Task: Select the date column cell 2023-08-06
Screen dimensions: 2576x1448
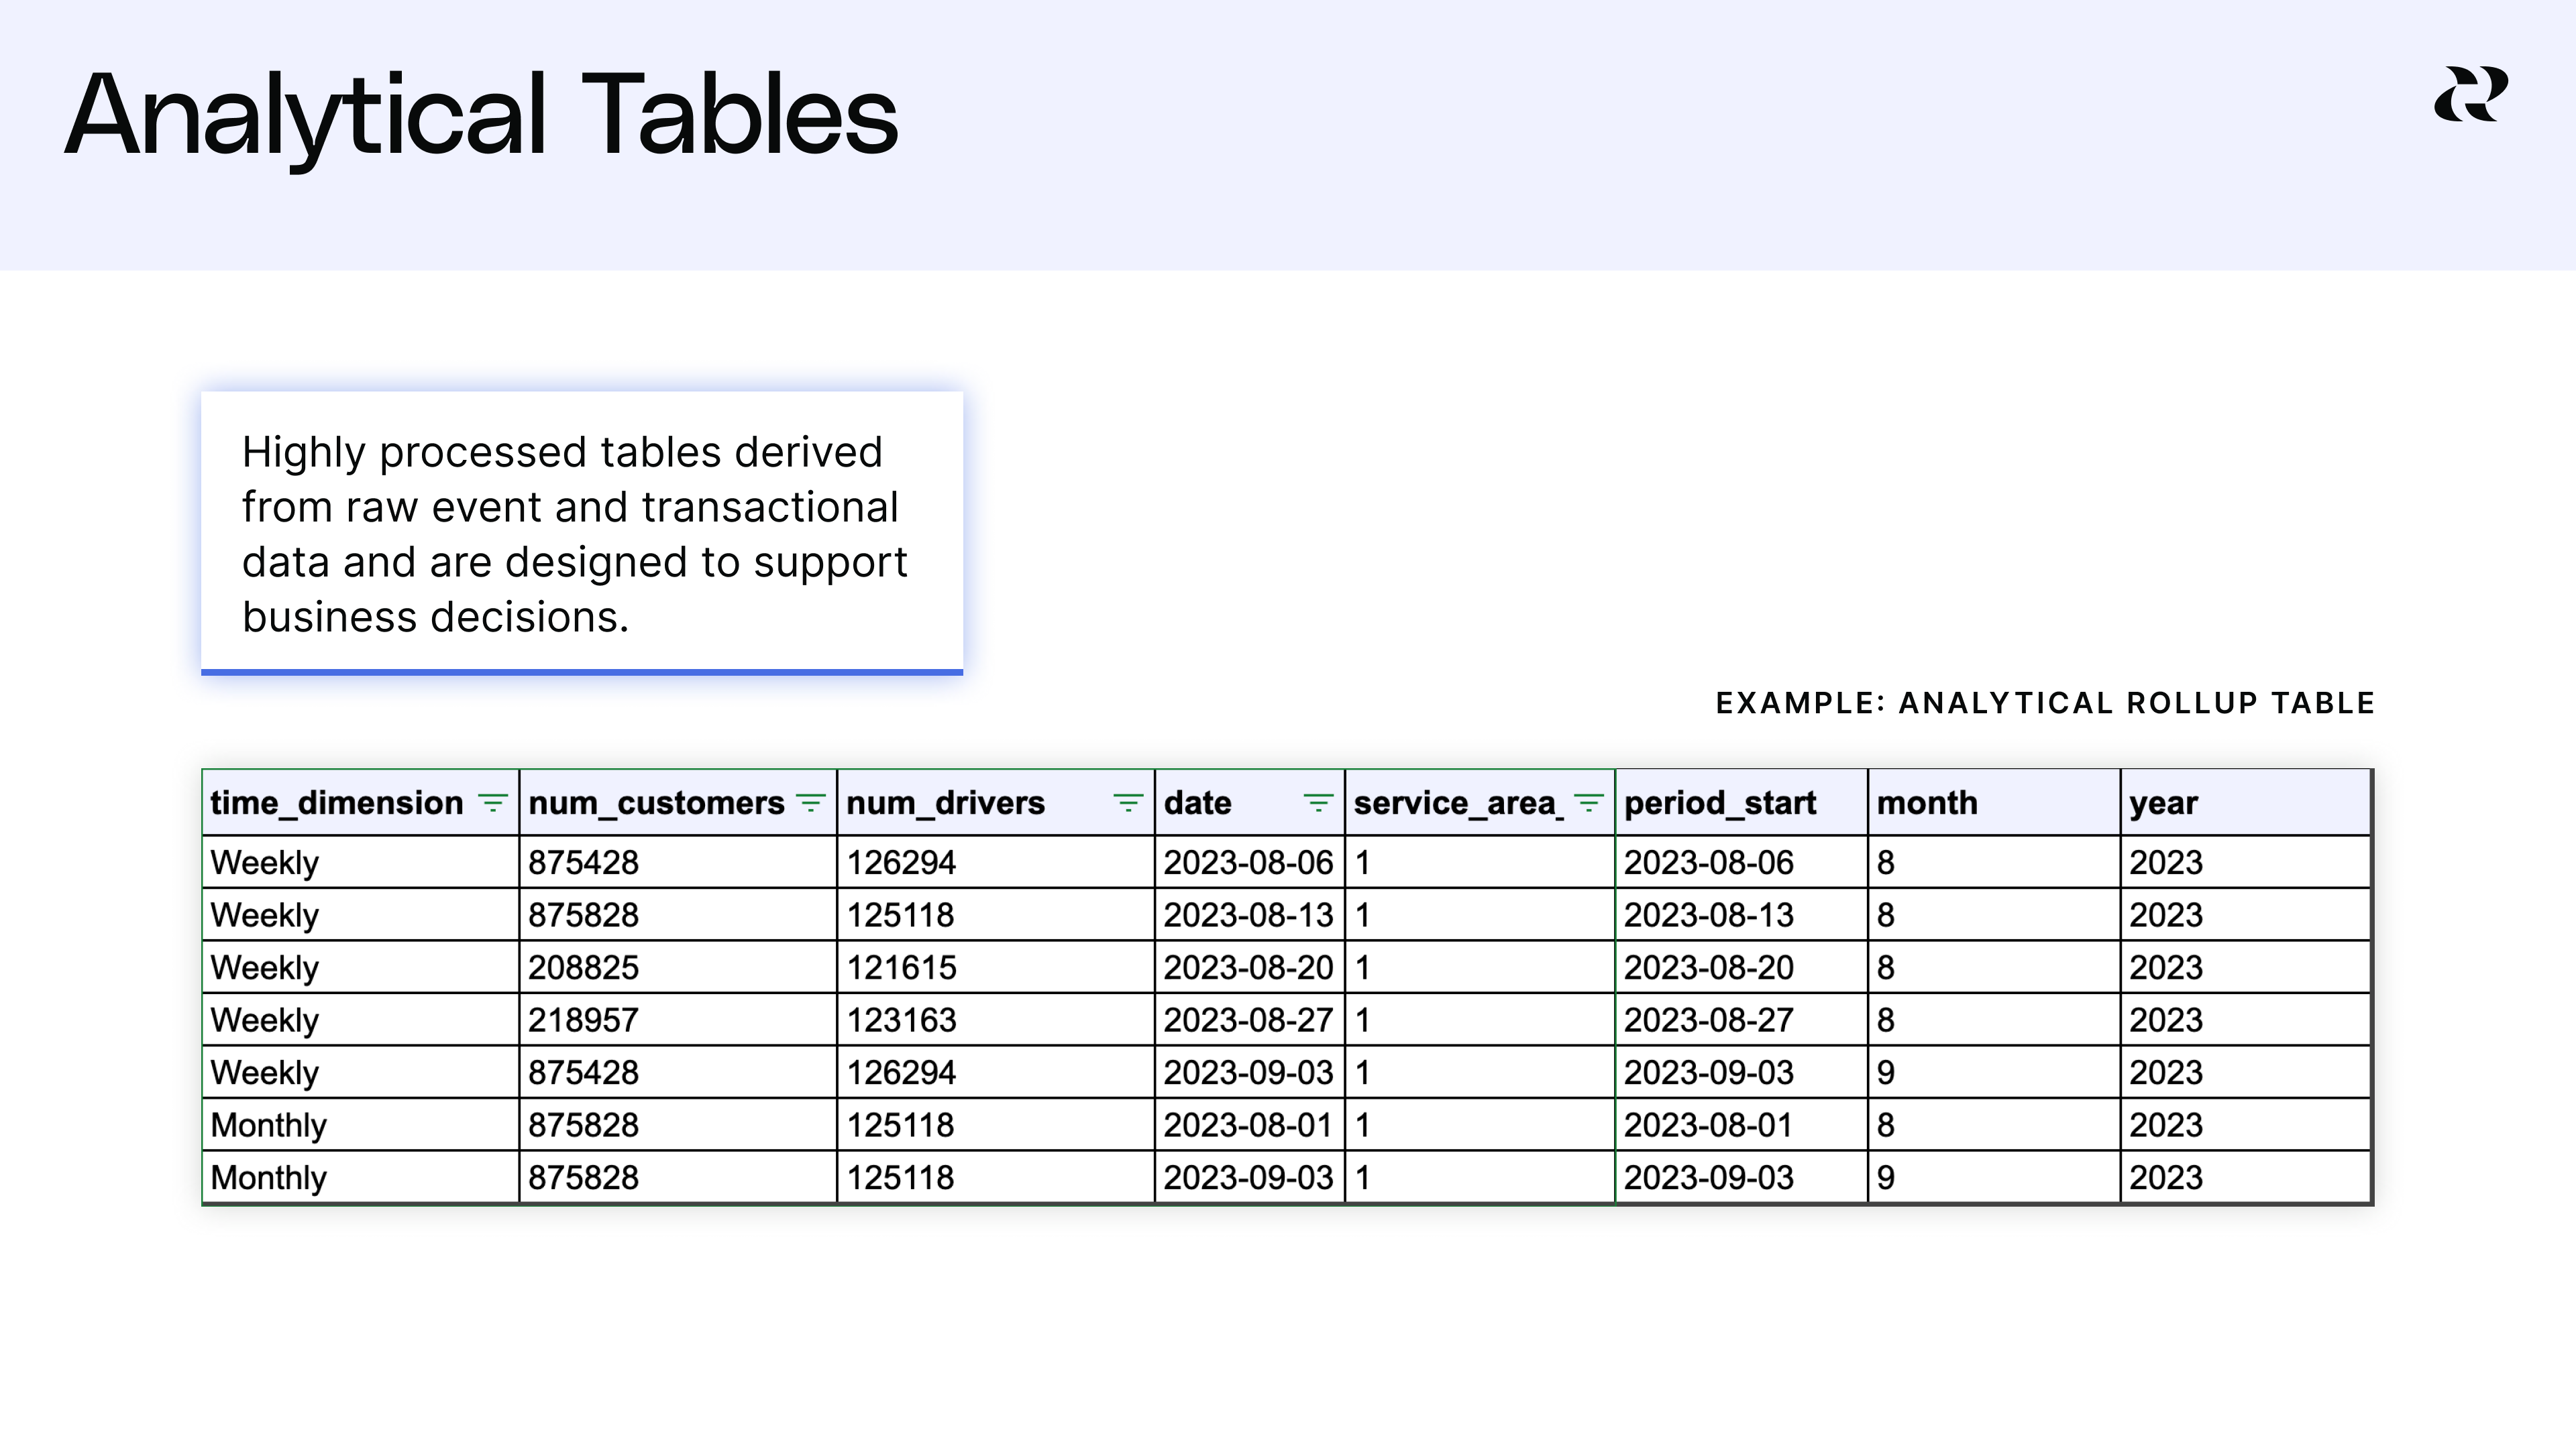Action: 1250,862
